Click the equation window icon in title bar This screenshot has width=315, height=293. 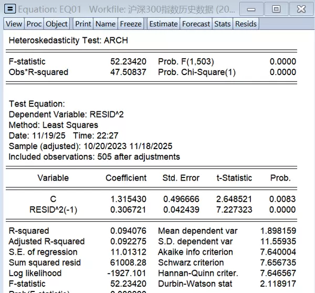pos(10,9)
